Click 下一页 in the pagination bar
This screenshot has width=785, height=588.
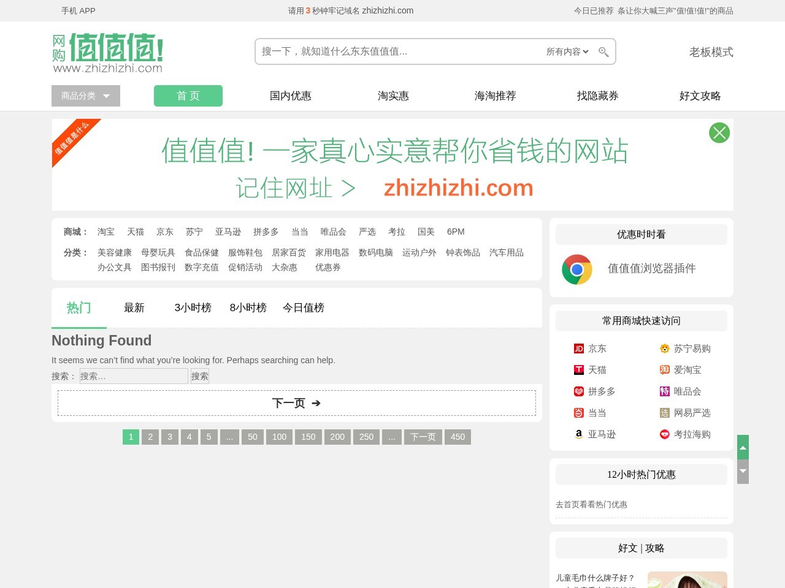click(423, 437)
